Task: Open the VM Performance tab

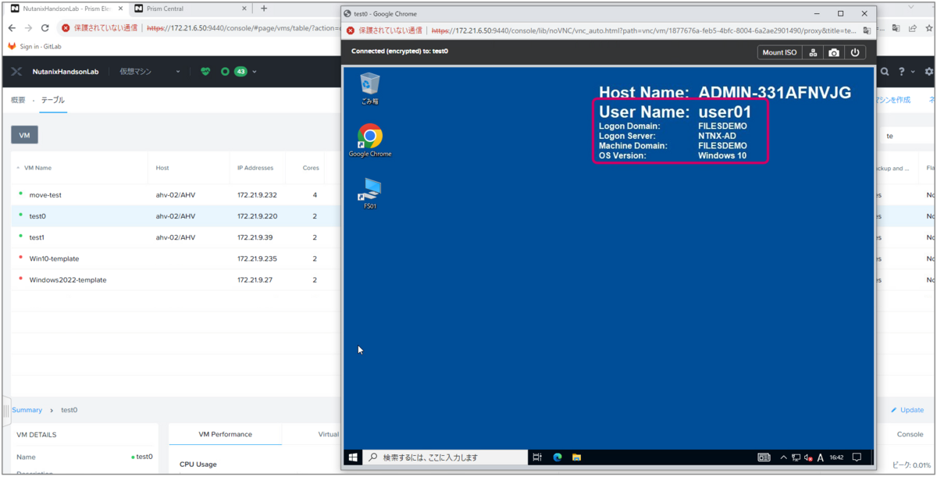Action: (226, 434)
